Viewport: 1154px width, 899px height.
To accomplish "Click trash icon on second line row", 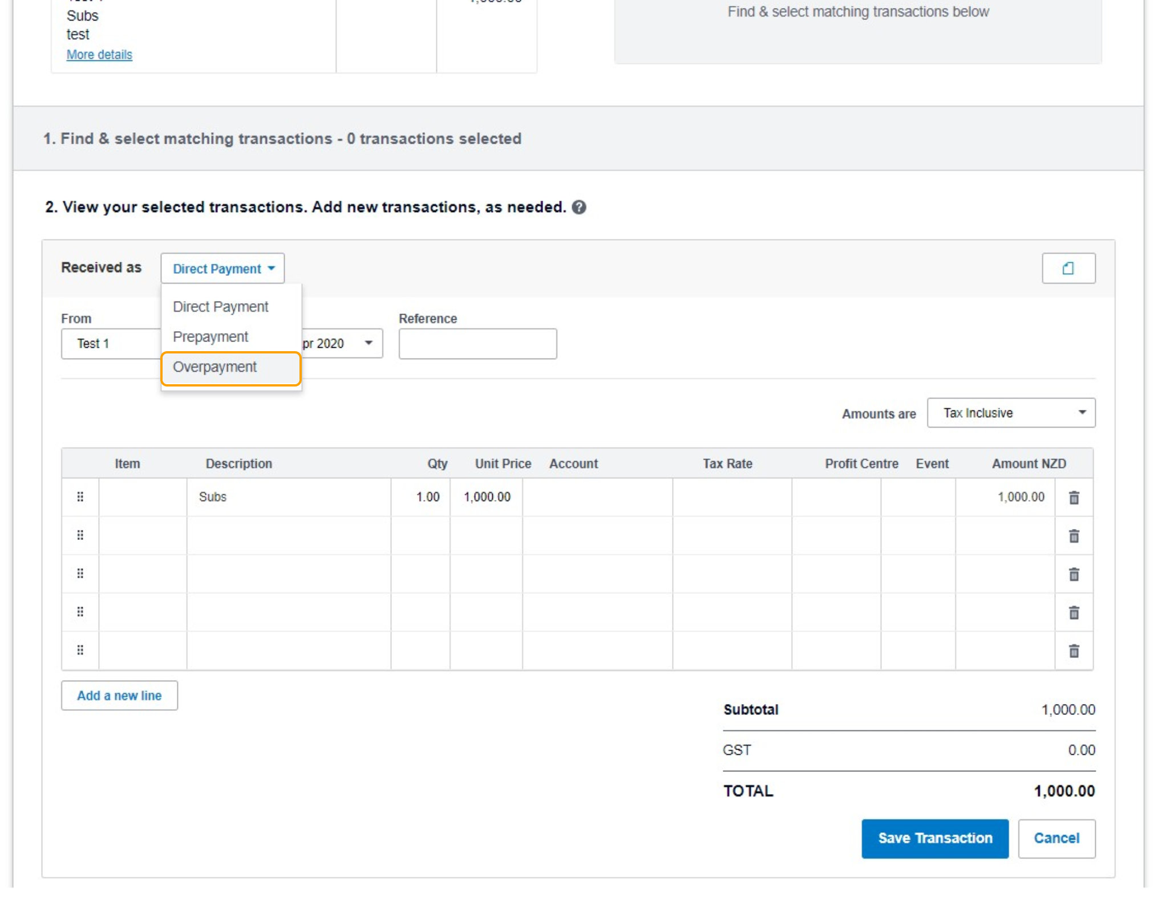I will 1073,535.
